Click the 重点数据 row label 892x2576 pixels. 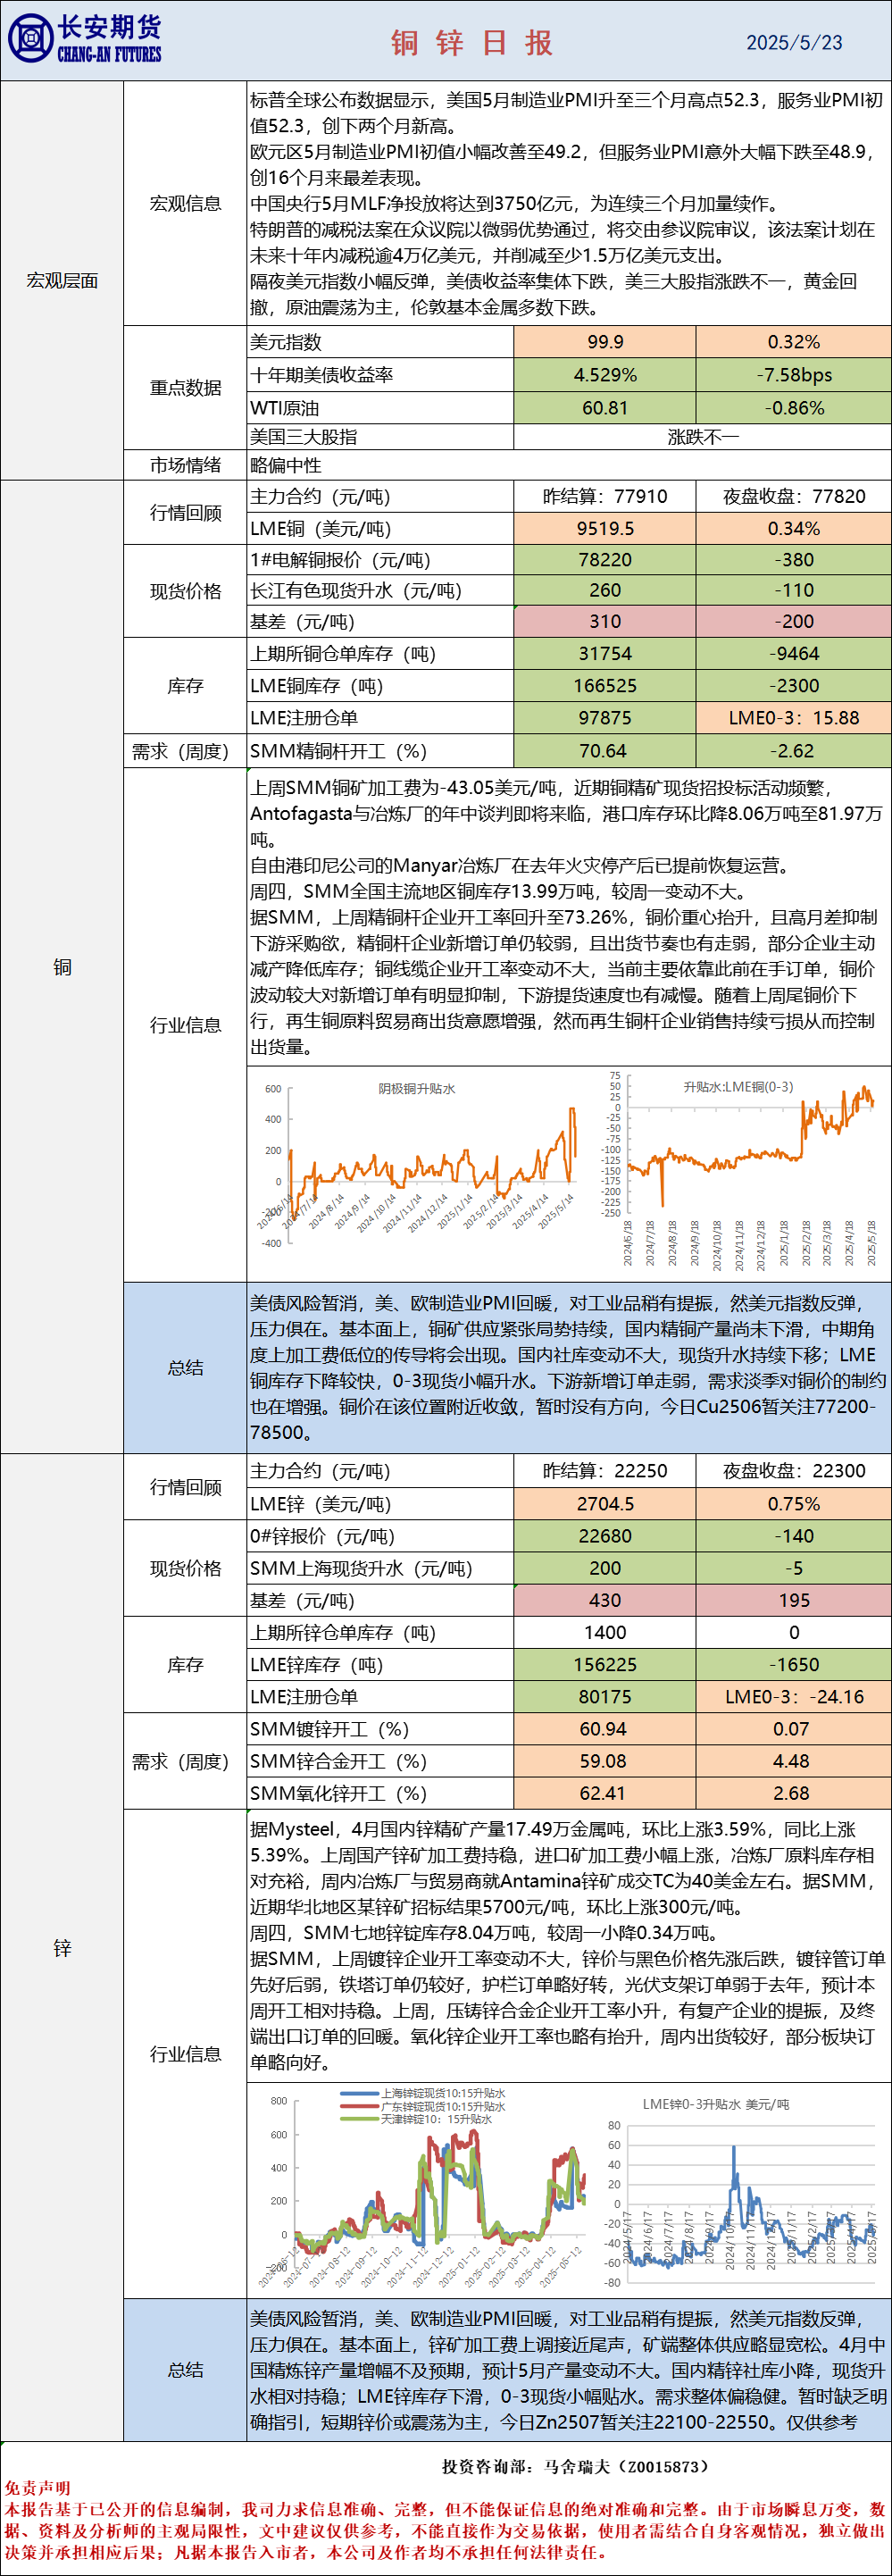coord(185,388)
